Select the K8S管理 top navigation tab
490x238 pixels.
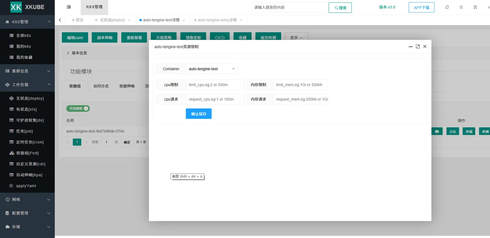pyautogui.click(x=94, y=7)
